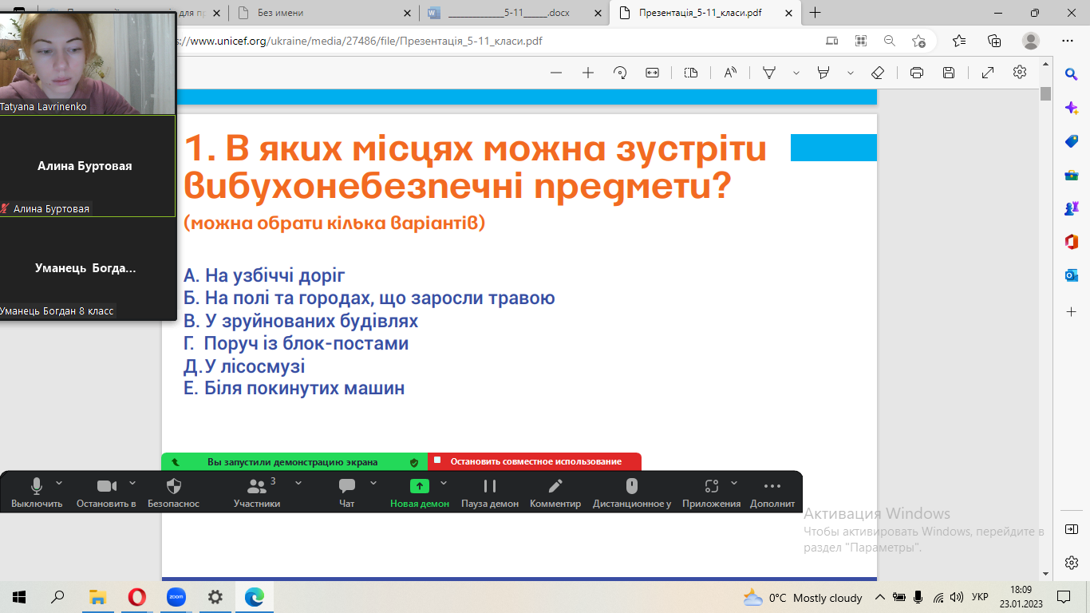This screenshot has height=613, width=1090.
Task: Rotate the PDF page
Action: (x=620, y=73)
